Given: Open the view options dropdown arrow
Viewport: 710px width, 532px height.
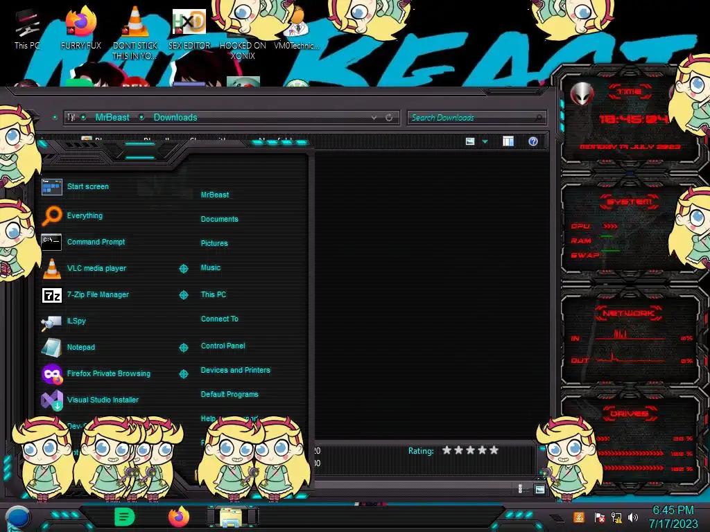Looking at the screenshot, I should coord(485,141).
